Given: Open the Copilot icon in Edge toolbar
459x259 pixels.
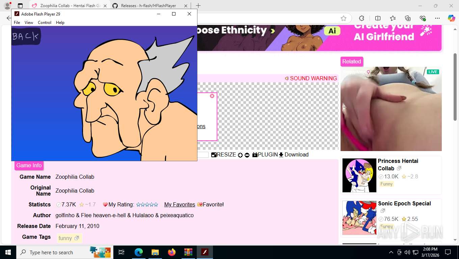Looking at the screenshot, I should tap(452, 18).
